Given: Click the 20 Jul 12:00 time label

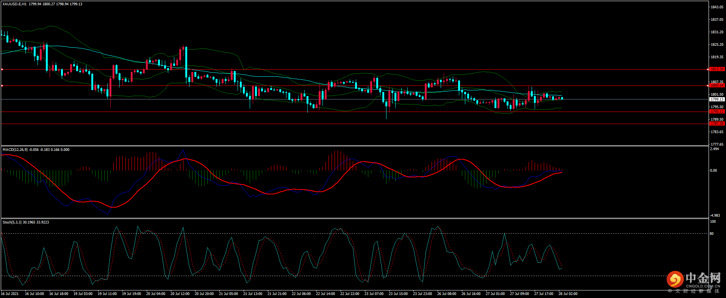Looking at the screenshot, I should (180, 294).
